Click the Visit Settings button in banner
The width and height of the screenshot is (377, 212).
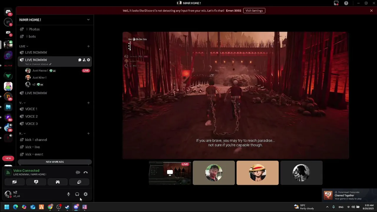[x=254, y=11]
